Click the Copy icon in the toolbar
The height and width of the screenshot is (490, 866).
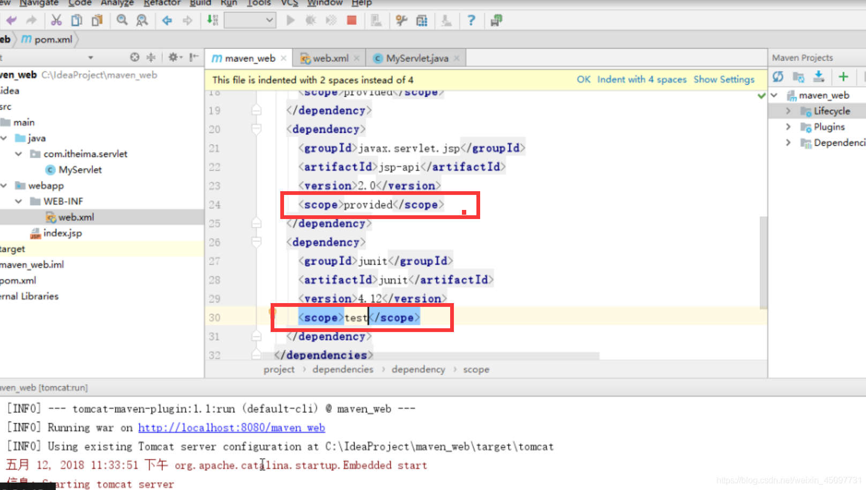coord(77,21)
